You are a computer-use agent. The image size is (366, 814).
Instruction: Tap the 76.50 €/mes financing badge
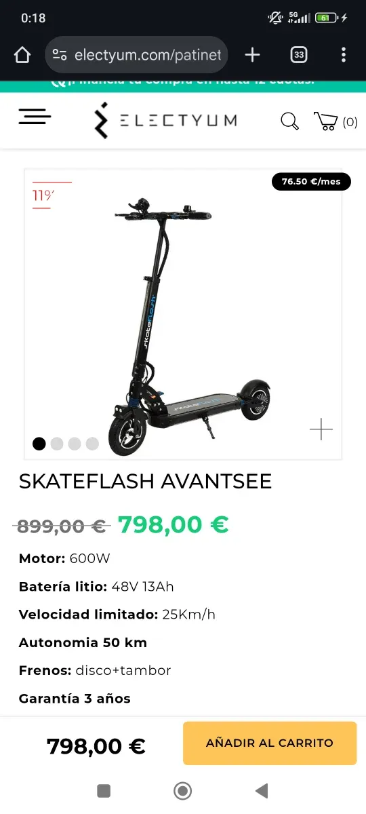pyautogui.click(x=312, y=182)
